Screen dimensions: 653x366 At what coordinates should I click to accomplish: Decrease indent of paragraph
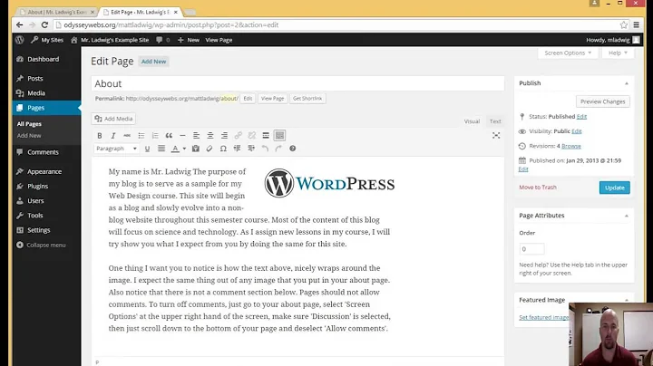point(237,149)
